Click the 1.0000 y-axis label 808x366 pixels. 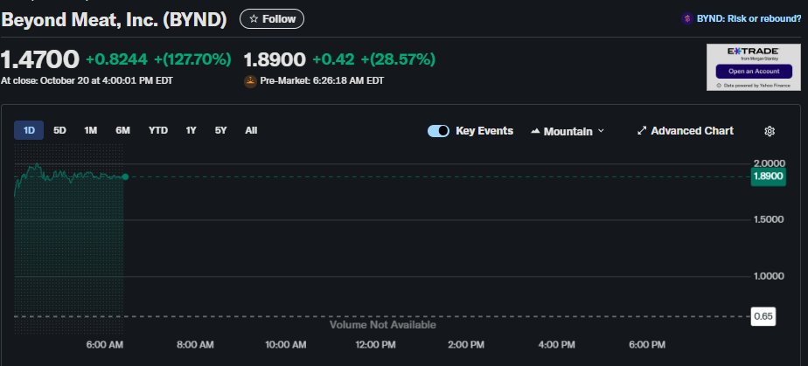click(770, 276)
